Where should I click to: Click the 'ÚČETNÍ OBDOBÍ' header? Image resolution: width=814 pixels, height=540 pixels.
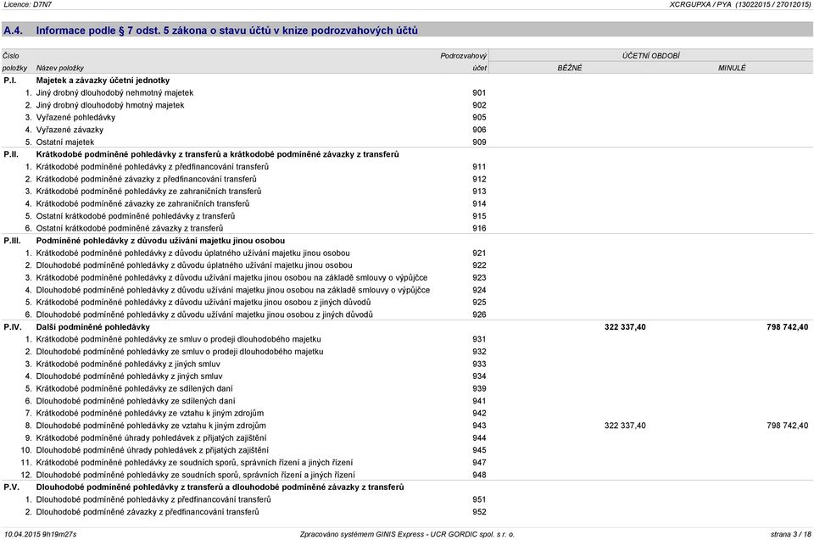pyautogui.click(x=651, y=56)
